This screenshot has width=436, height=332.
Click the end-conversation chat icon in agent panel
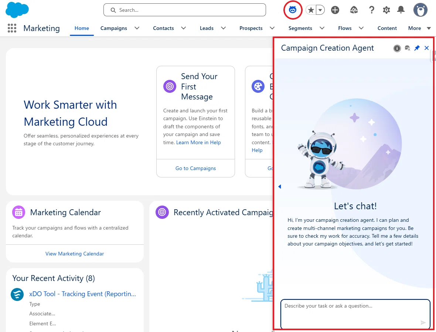[x=407, y=48]
